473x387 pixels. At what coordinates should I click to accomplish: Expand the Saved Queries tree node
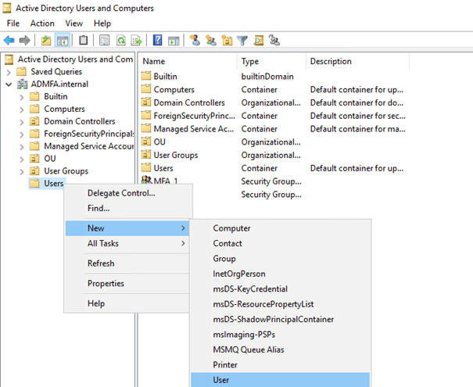(x=9, y=72)
